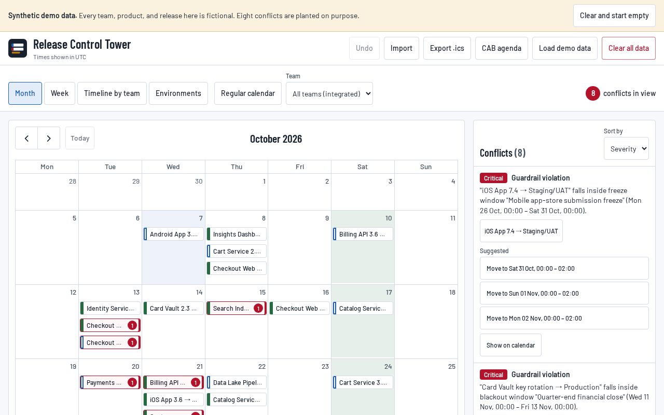Click the red 8 conflicts-in-view badge

[x=593, y=93]
